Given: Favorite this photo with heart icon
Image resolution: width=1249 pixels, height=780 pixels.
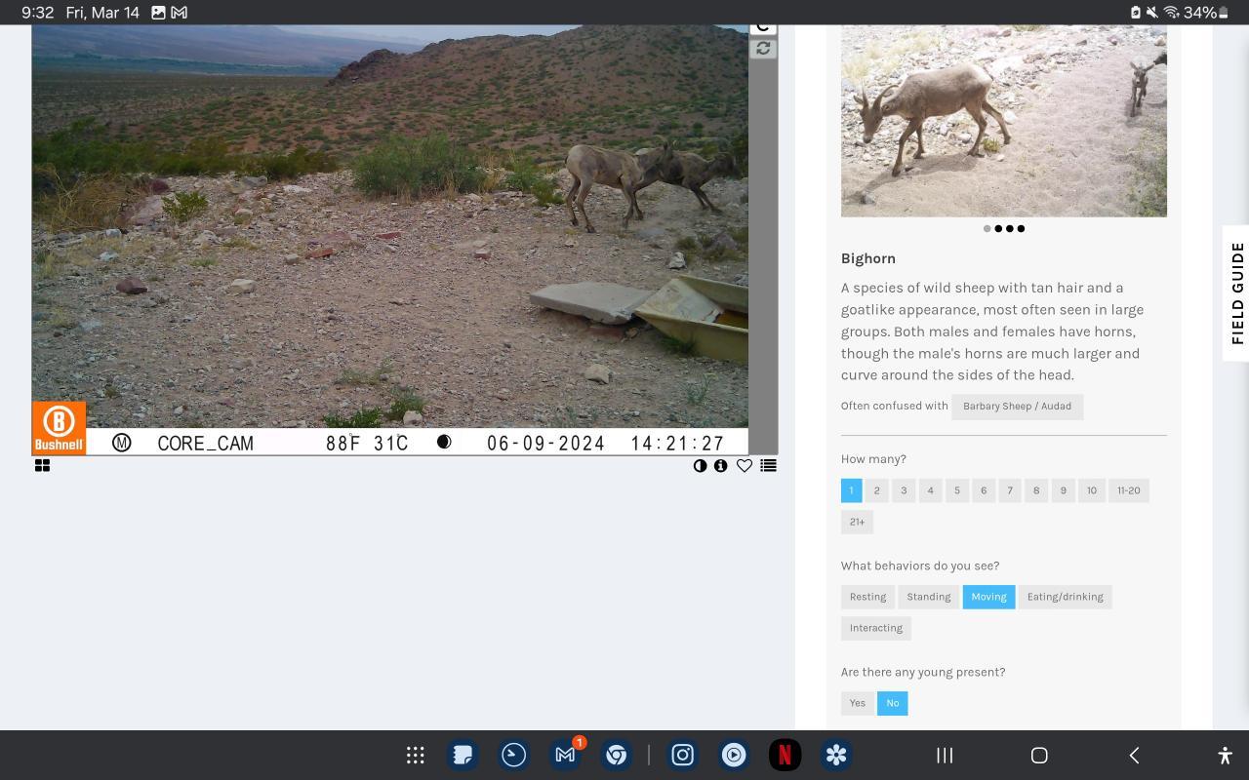Looking at the screenshot, I should click(x=745, y=466).
